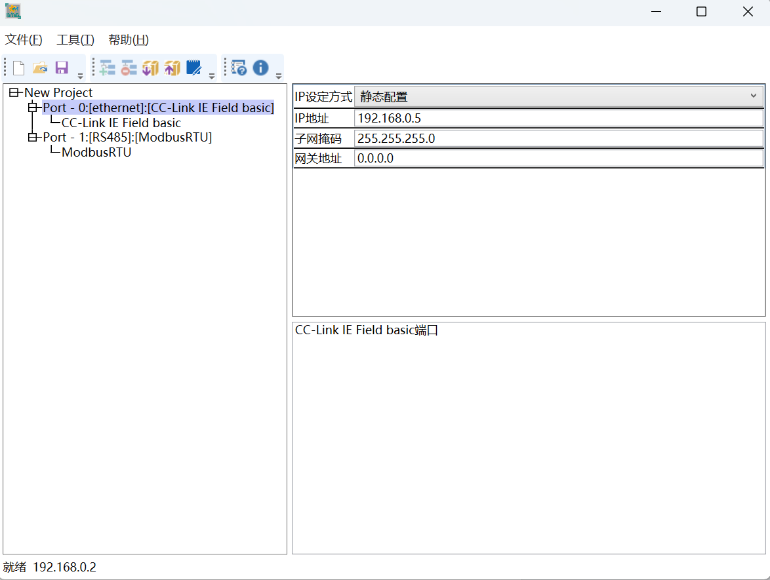Show the about info icon
The height and width of the screenshot is (580, 770).
[x=261, y=68]
